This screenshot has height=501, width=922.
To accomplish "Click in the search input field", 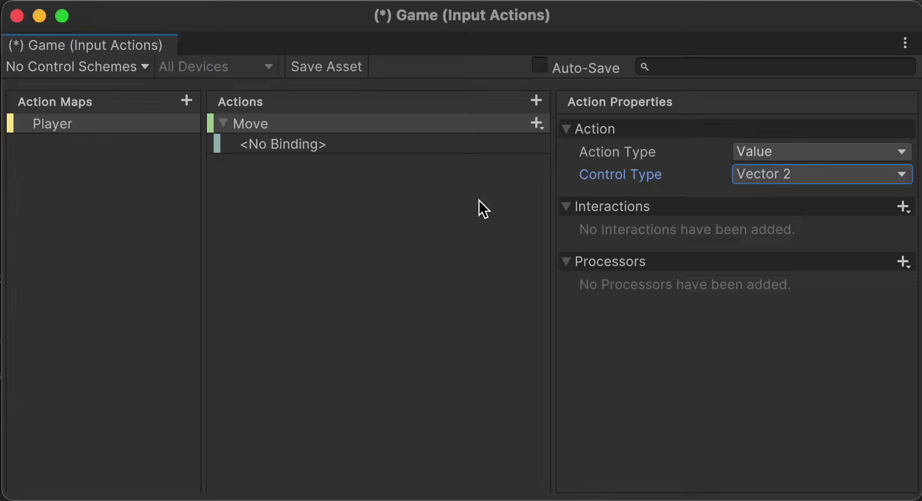I will coord(776,67).
